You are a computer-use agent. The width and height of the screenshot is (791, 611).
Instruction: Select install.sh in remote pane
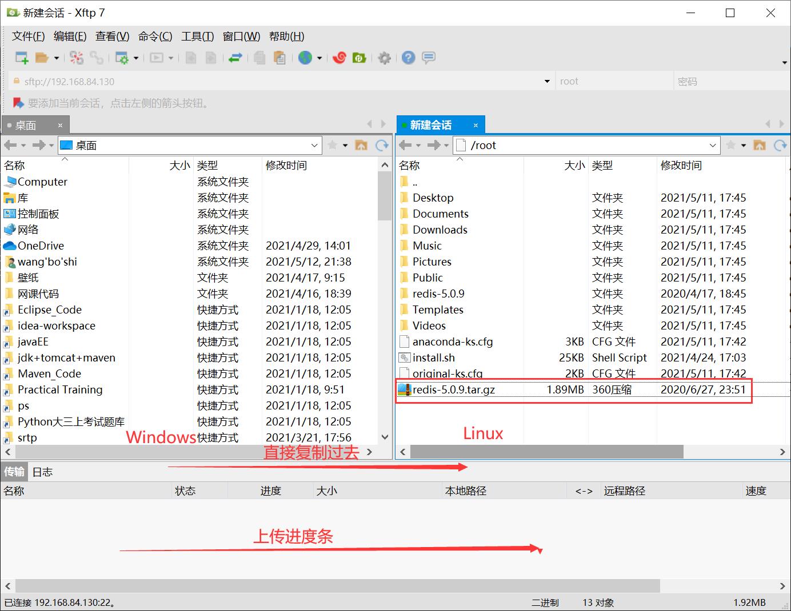[x=434, y=357]
